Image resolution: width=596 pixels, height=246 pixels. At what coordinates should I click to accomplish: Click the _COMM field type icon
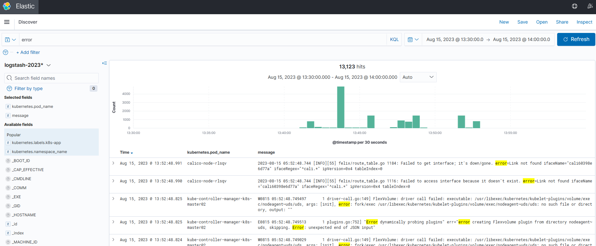click(x=8, y=188)
